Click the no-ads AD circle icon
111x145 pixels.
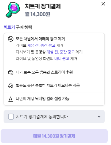[x=11, y=39]
